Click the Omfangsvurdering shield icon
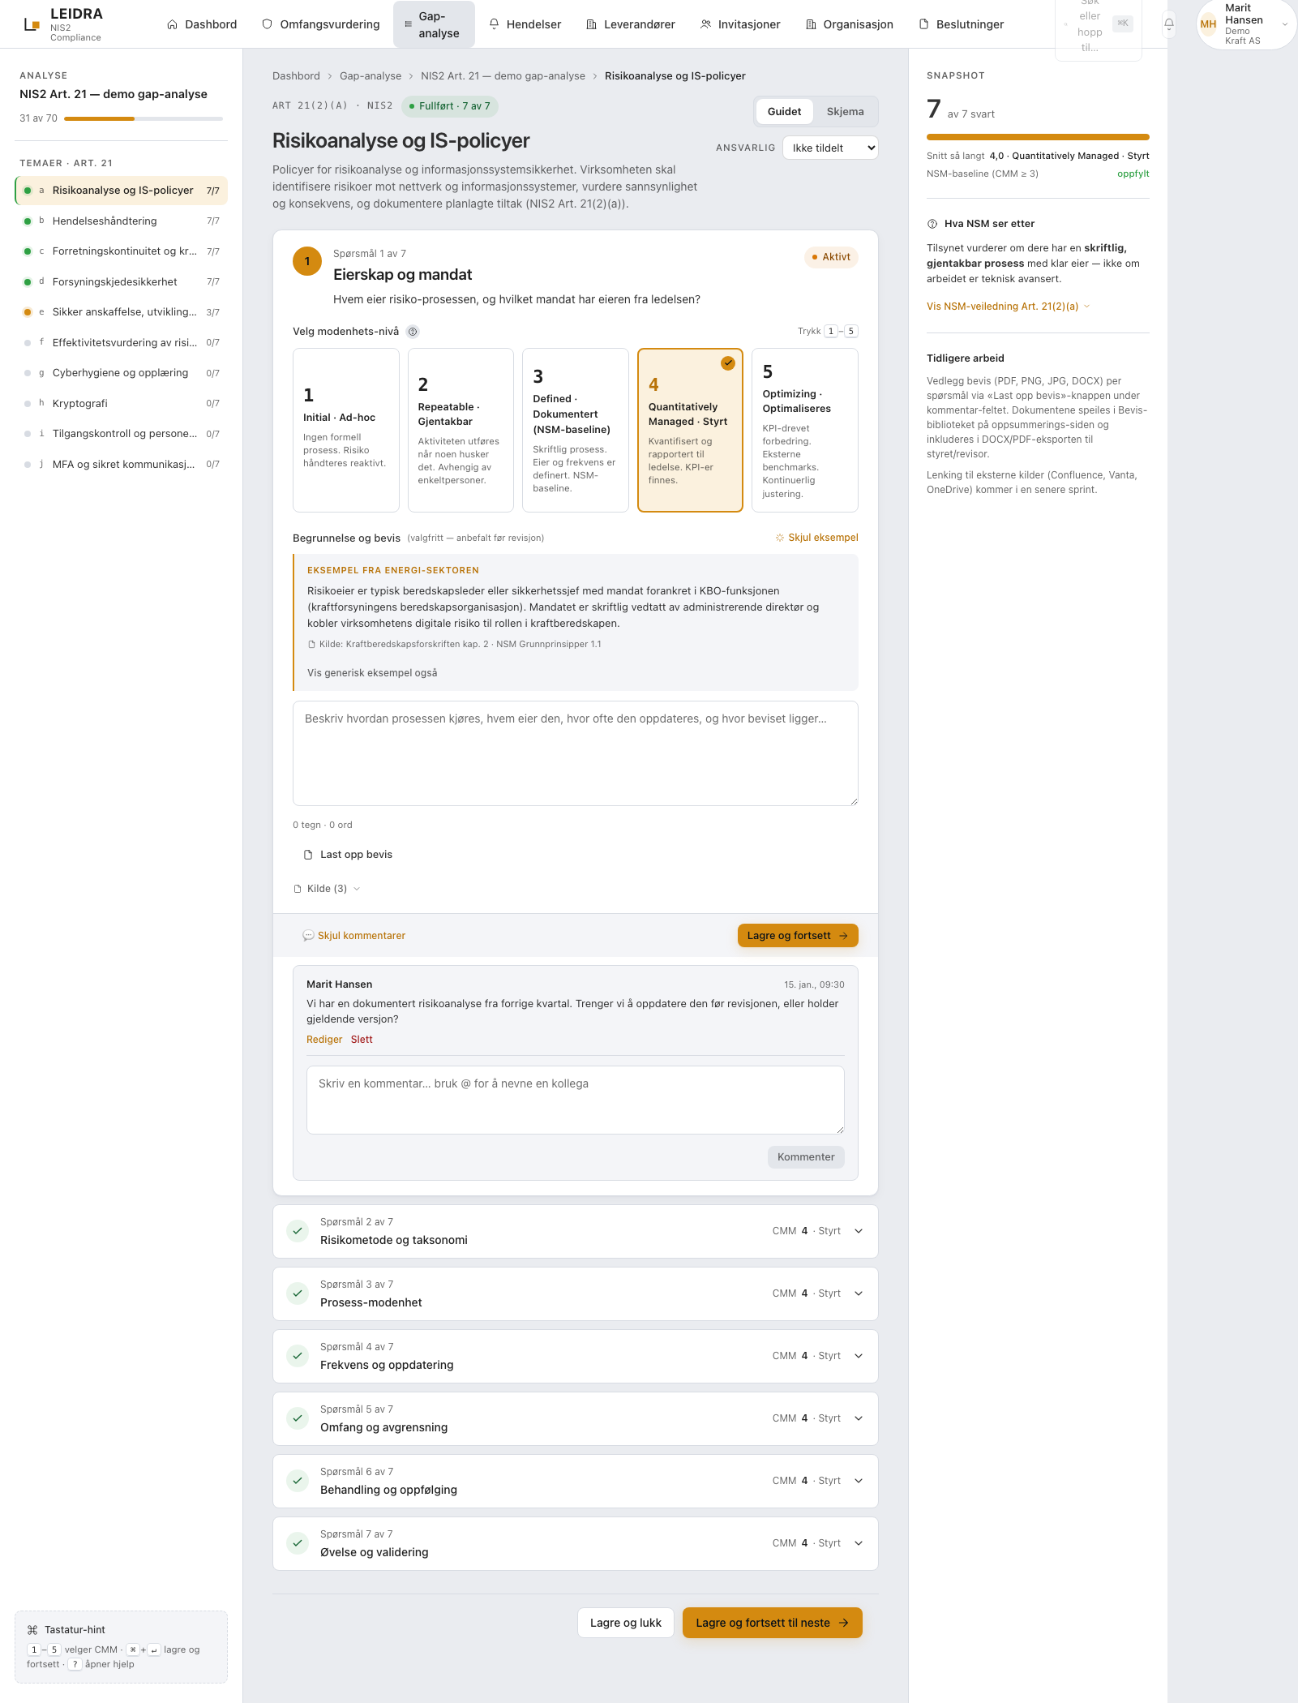This screenshot has width=1298, height=1703. (267, 24)
